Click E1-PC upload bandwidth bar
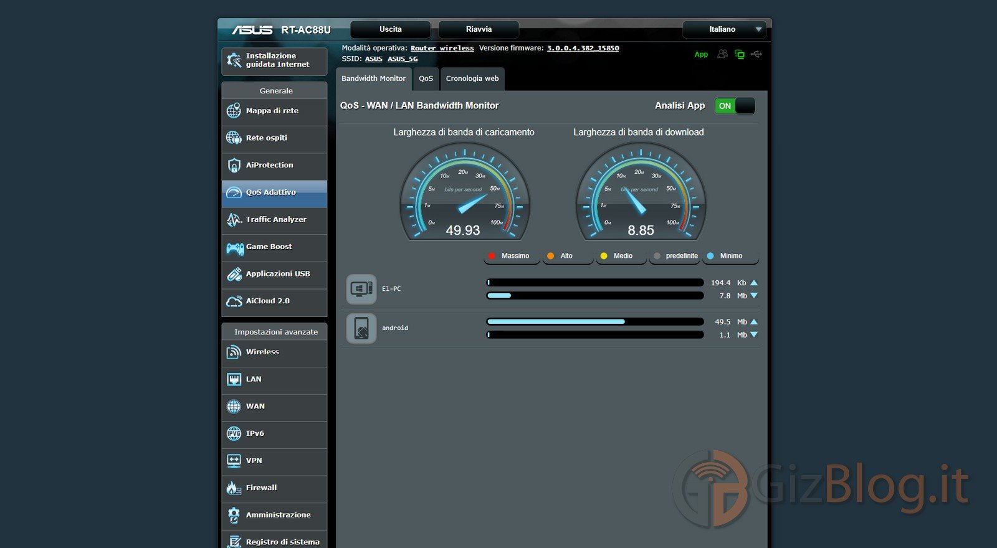The height and width of the screenshot is (548, 997). (595, 283)
